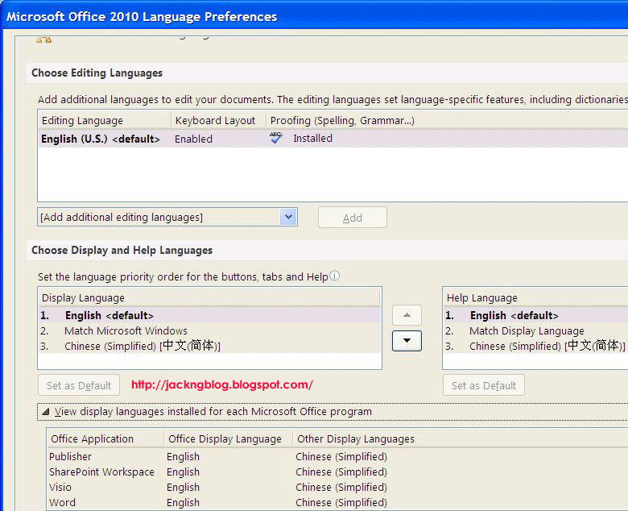628x511 pixels.
Task: Select English default in Display Language list
Action: [210, 315]
